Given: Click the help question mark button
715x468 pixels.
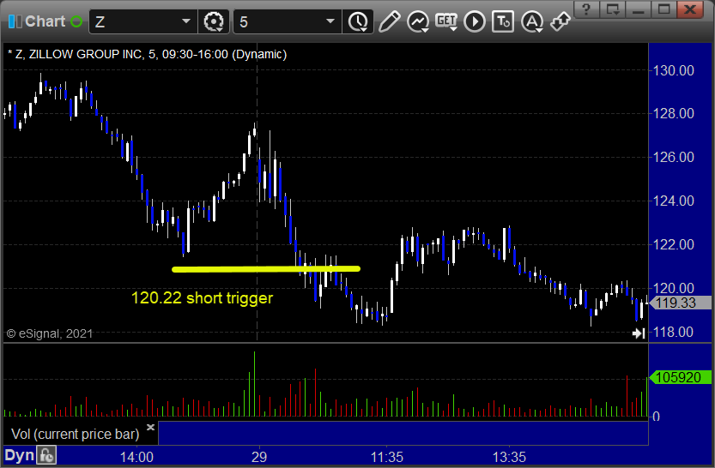Looking at the screenshot, I should (586, 9).
